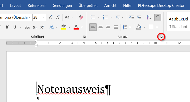
Task: Open the Überprüfen ribbon tab
Action: pos(88,5)
